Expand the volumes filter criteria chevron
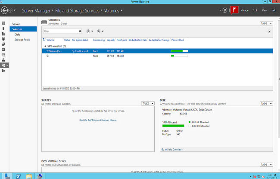 (269, 31)
